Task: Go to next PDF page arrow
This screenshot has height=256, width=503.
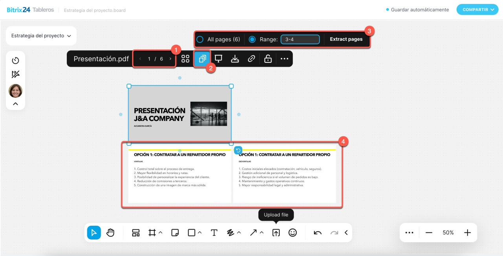Action: click(x=170, y=59)
